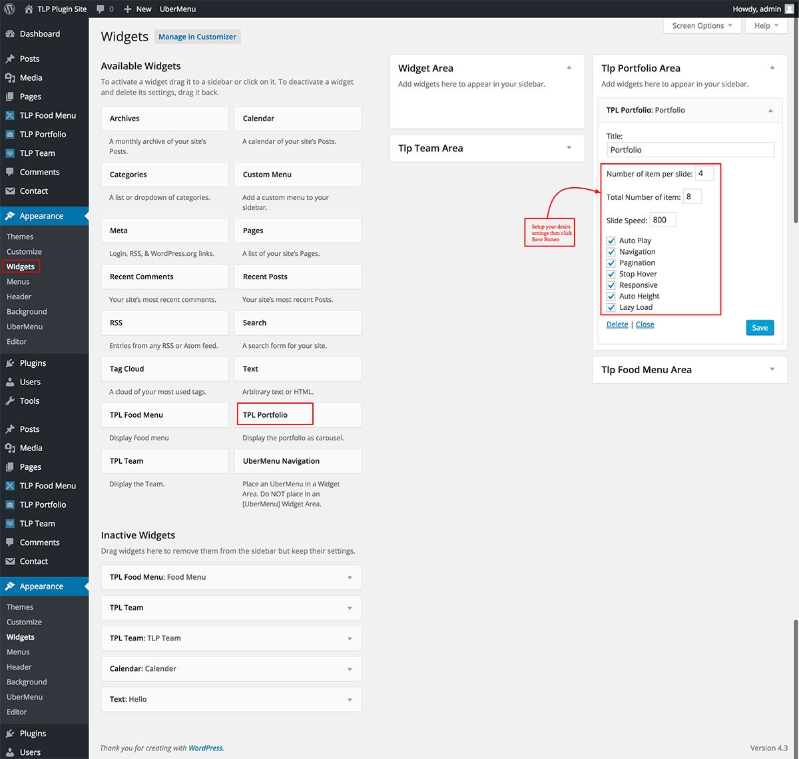The width and height of the screenshot is (799, 759).
Task: Toggle the Responsive checkbox
Action: pyautogui.click(x=611, y=285)
